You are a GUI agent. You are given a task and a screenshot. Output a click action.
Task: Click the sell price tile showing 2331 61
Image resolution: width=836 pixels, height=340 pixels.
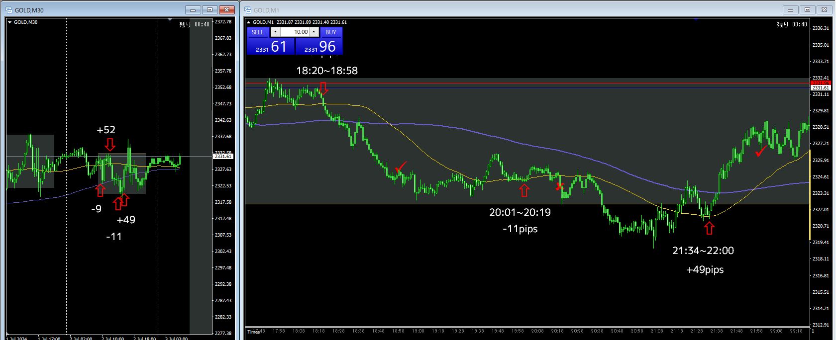(271, 47)
